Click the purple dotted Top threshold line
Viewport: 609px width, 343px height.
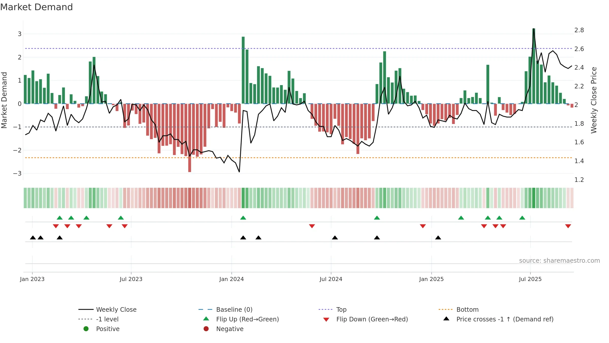pyautogui.click(x=298, y=48)
